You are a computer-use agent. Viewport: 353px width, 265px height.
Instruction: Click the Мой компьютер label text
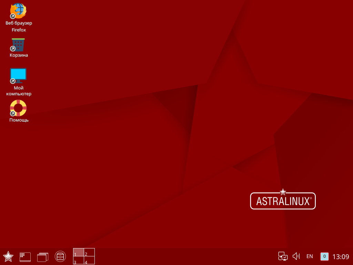pyautogui.click(x=19, y=91)
